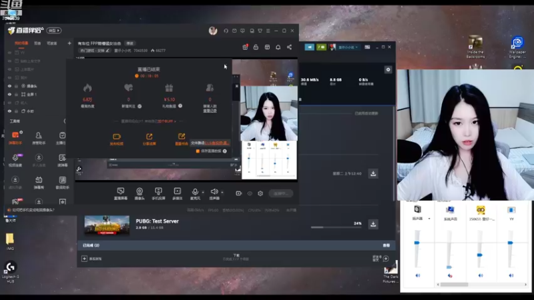Click the 分享成果 share result icon
The width and height of the screenshot is (534, 300).
pos(149,139)
